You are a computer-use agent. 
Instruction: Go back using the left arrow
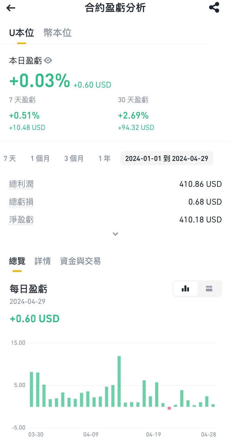11,8
